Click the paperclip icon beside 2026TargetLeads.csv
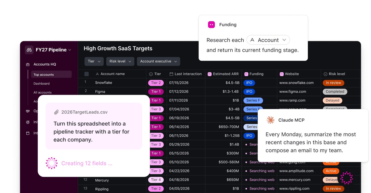The width and height of the screenshot is (371, 193). click(56, 112)
